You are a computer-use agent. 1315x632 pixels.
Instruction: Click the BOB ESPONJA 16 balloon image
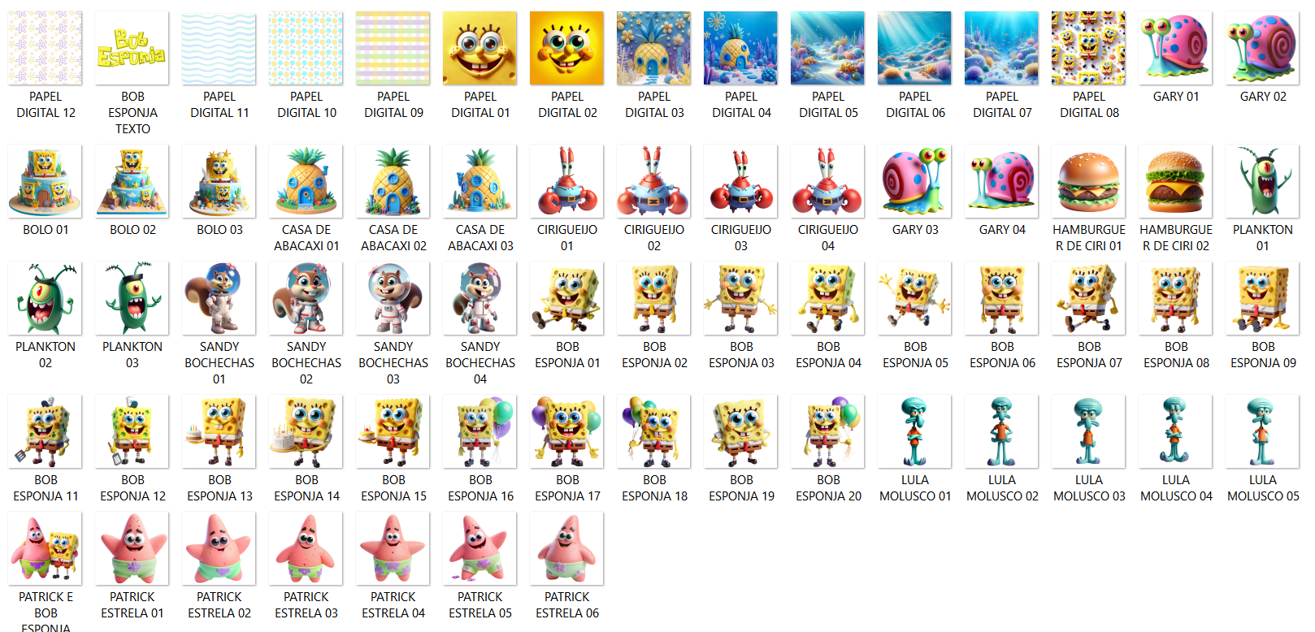pos(480,432)
